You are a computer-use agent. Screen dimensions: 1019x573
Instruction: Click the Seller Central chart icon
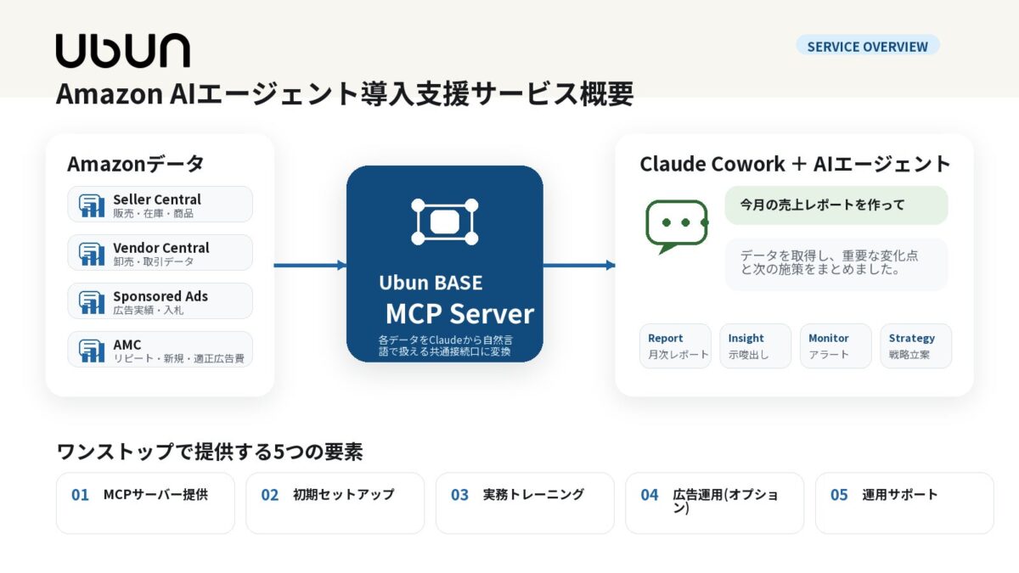[x=92, y=205]
